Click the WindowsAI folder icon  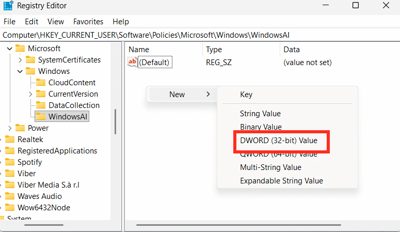[x=41, y=116]
